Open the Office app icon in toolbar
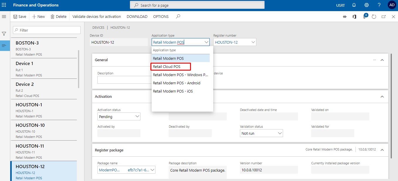This screenshot has width=398, height=181. coord(354,17)
